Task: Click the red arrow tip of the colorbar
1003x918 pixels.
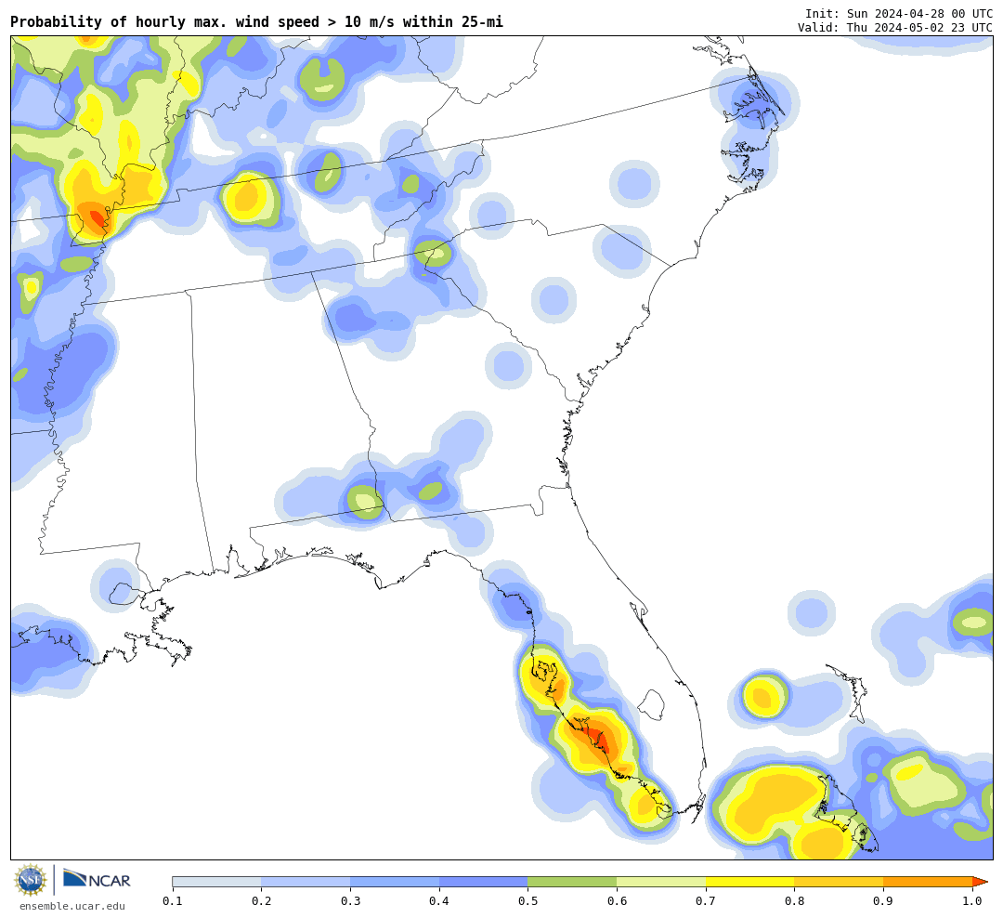Action: pos(980,882)
